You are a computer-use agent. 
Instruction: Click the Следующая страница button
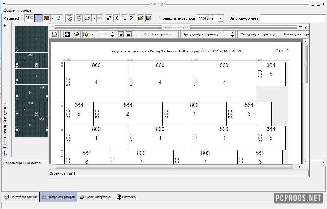click(258, 34)
